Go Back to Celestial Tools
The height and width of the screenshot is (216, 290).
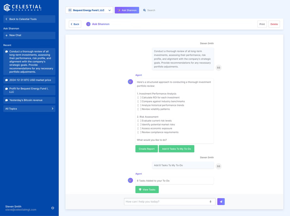click(29, 19)
